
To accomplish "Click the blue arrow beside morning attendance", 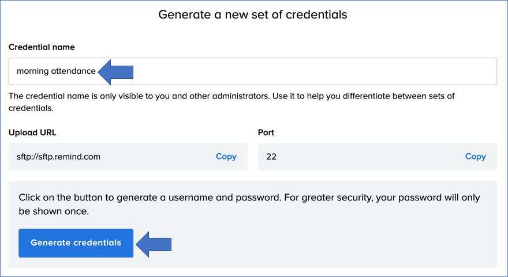I will 116,71.
